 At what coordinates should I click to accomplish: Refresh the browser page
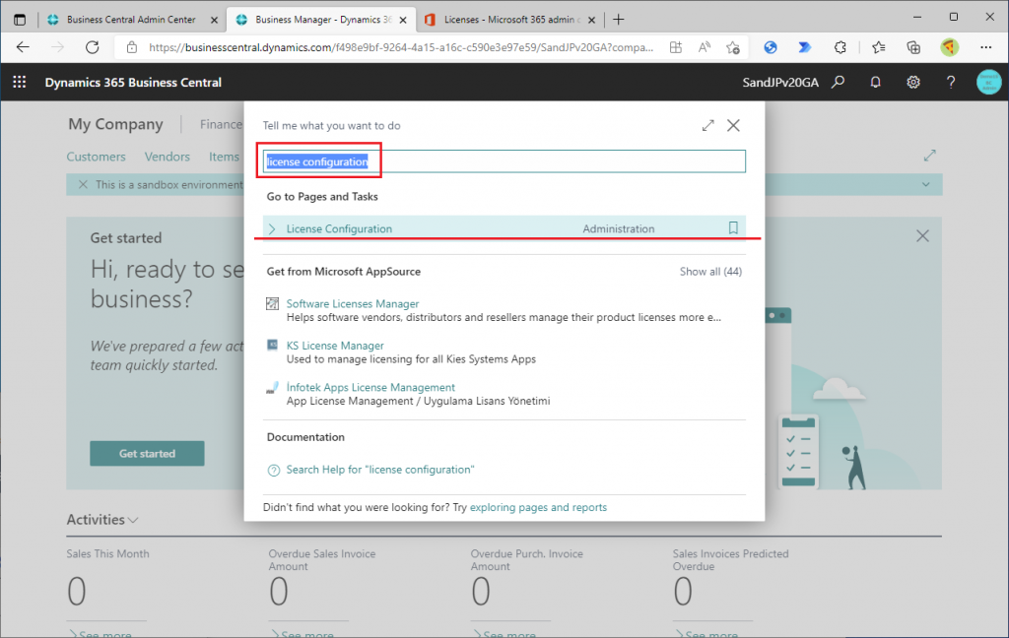[92, 47]
